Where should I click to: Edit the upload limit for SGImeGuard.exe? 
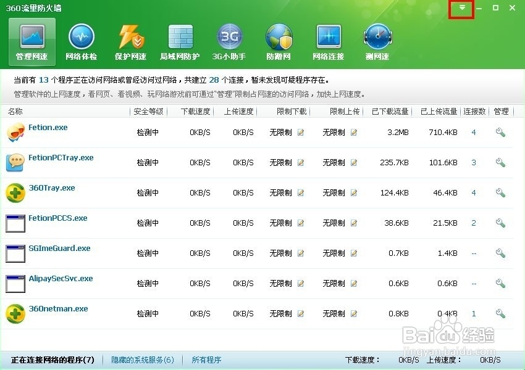(353, 253)
